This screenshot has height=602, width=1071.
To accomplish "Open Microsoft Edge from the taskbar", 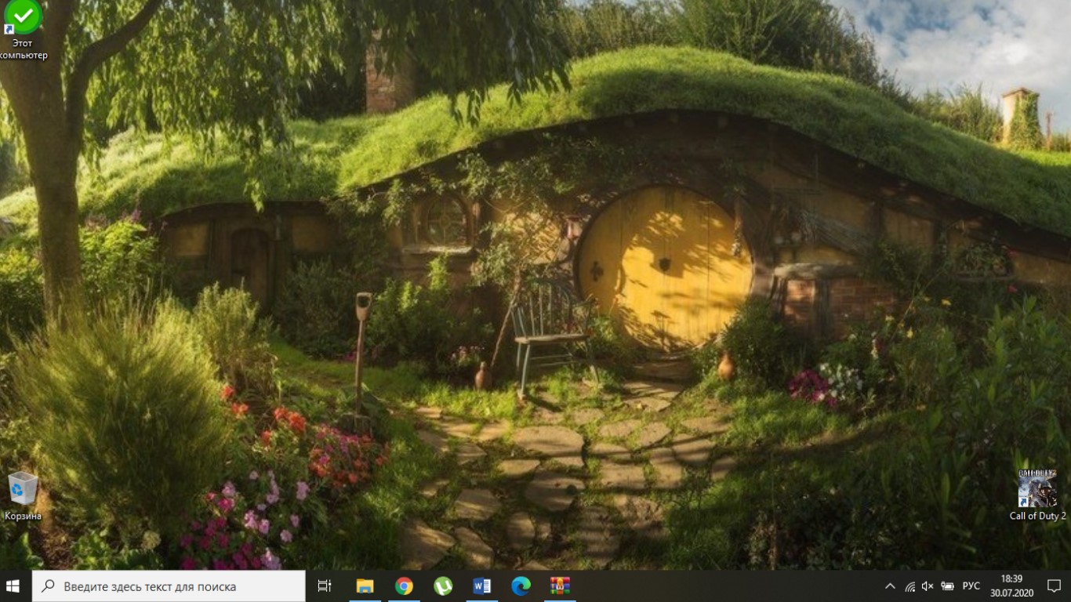I will click(x=521, y=586).
